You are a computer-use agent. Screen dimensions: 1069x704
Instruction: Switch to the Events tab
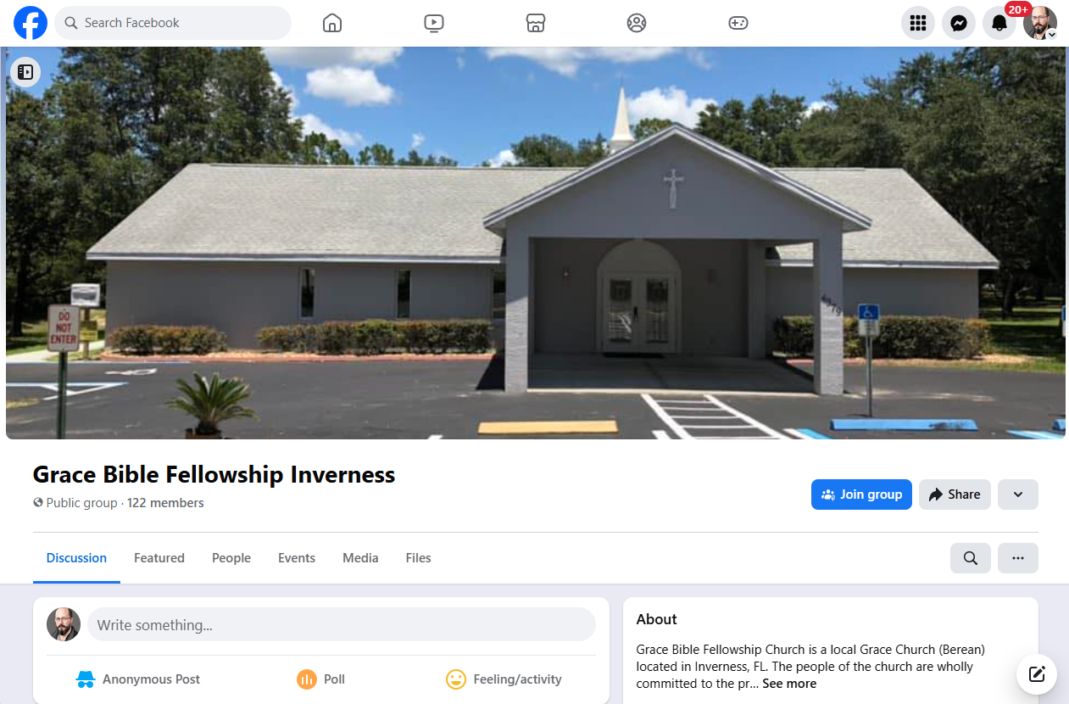[297, 558]
